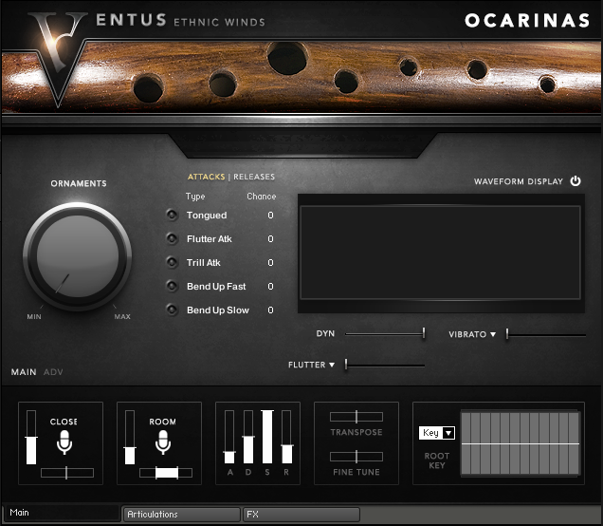
Task: Click the Room microphone icon
Action: (x=163, y=441)
